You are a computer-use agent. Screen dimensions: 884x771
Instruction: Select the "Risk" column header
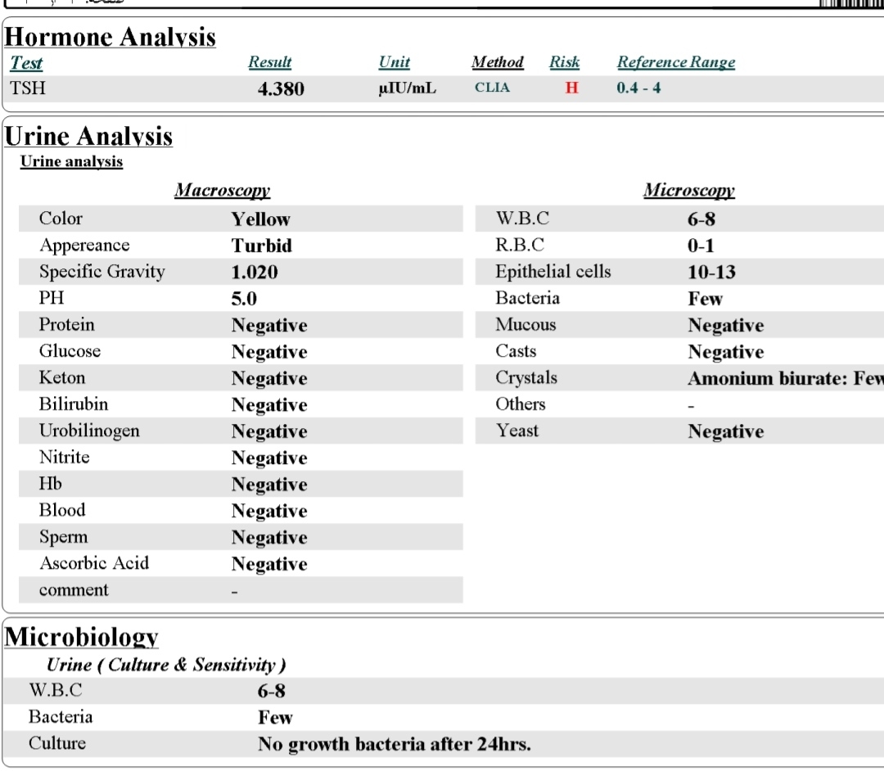564,62
